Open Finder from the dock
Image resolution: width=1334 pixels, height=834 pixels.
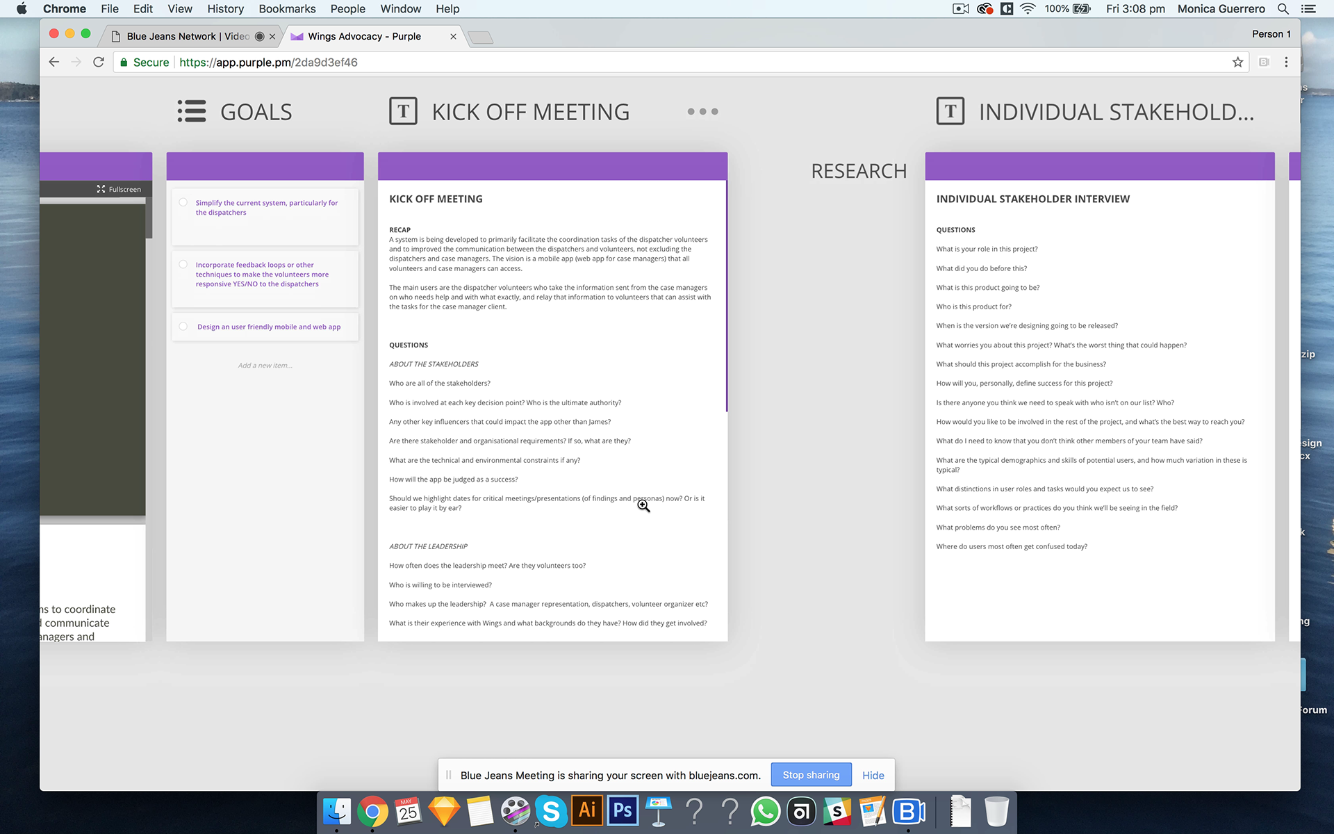point(337,811)
